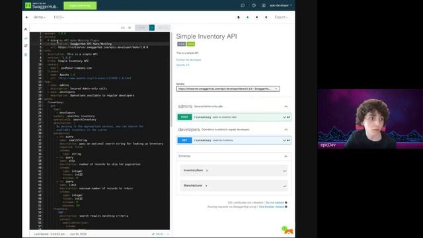423x238 pixels.
Task: Click the virtserver.swaggerhub.com url line in the editor
Action: [99, 47]
